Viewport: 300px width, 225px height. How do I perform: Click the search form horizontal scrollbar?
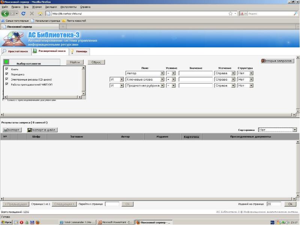pyautogui.click(x=148, y=115)
